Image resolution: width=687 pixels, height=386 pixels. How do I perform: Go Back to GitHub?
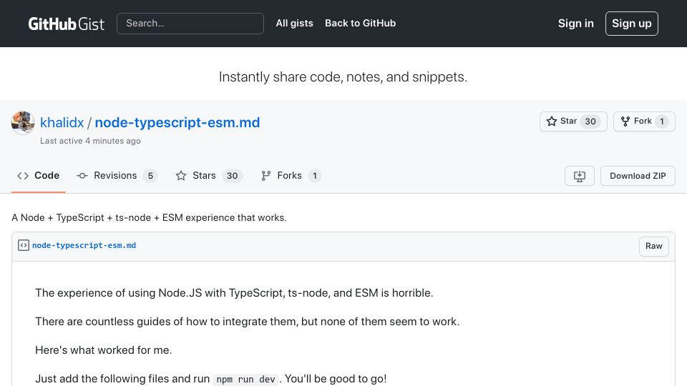tap(360, 23)
